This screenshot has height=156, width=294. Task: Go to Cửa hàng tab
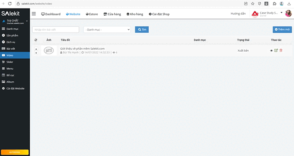(112, 14)
